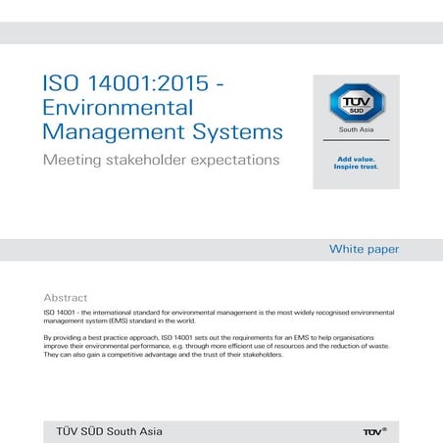Screen dimensions: 443x443
Task: Click the 'Environmental' title line
Action: [x=118, y=108]
